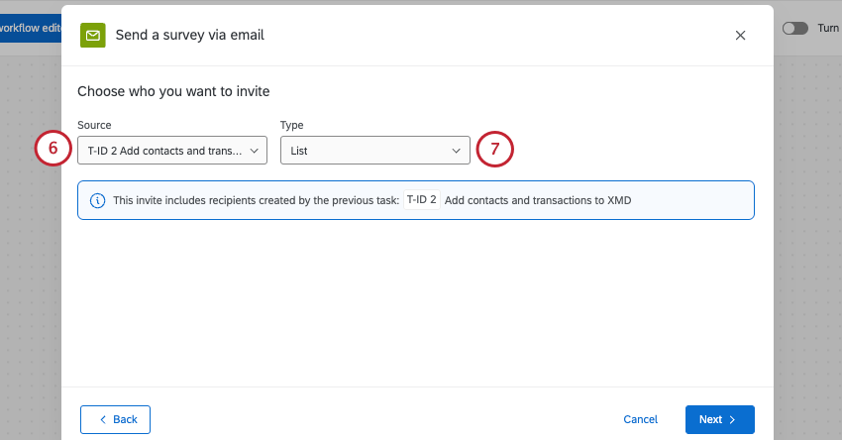Click the workflow editor button
Viewport: 842px width, 440px height.
(31, 29)
